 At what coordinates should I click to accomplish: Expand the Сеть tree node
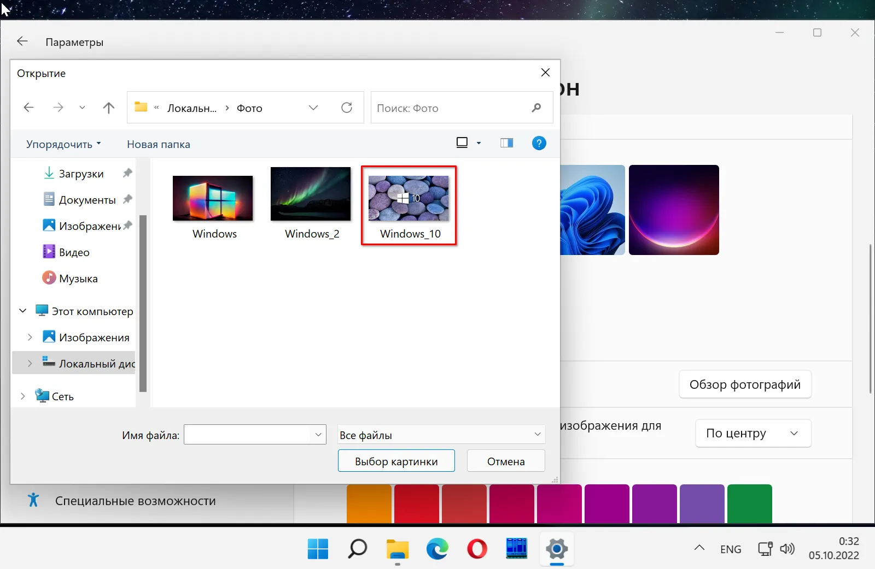coord(22,396)
